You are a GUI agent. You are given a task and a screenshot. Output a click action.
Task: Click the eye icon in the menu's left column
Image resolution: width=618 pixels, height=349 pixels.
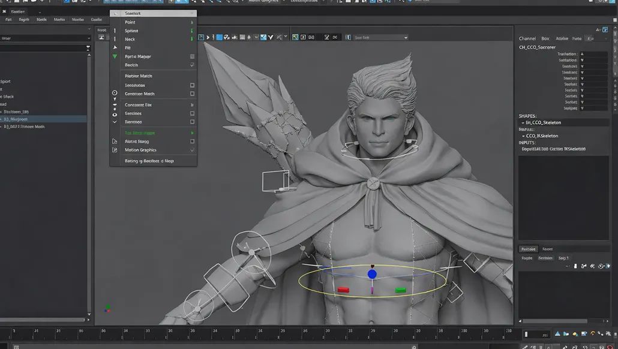point(115,114)
